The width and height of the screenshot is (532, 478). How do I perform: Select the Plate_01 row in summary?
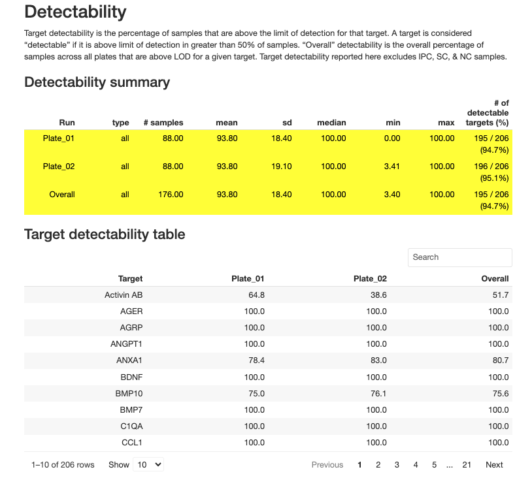(x=59, y=138)
